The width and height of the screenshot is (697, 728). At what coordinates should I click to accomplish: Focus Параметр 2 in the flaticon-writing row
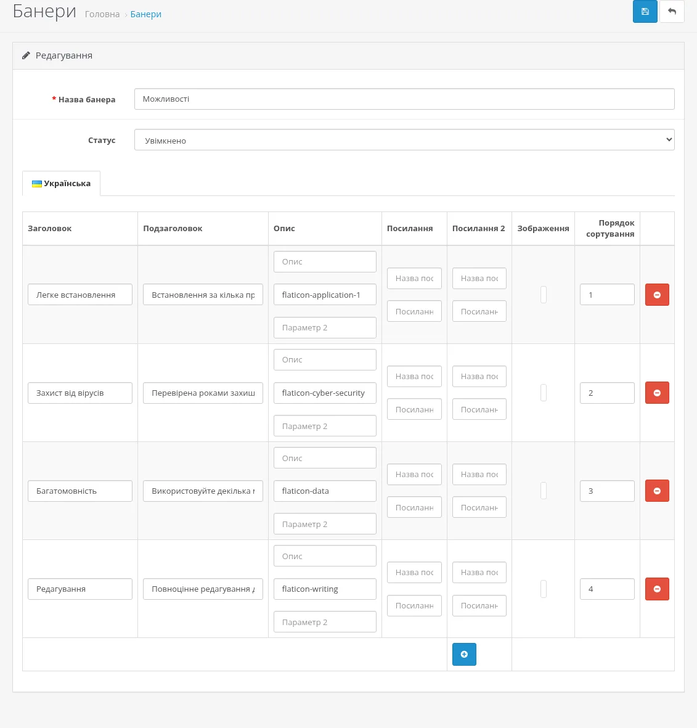click(325, 622)
